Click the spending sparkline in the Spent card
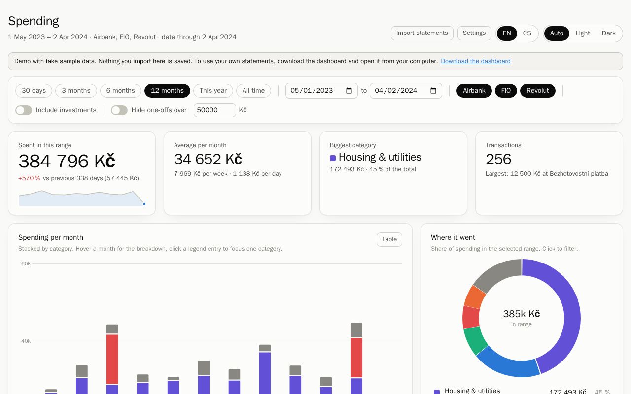 pos(82,198)
